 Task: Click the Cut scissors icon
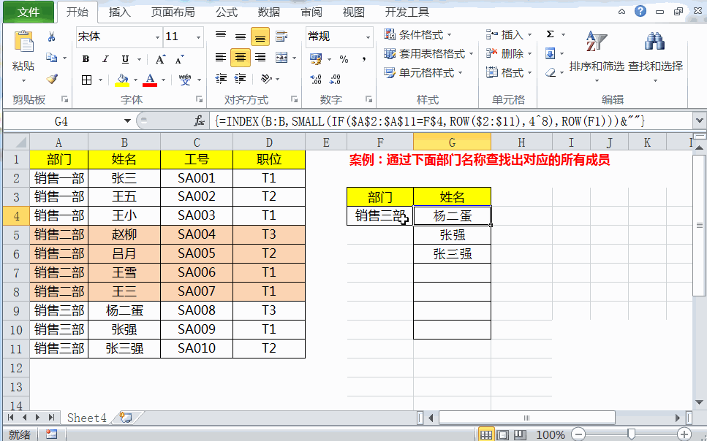[51, 37]
